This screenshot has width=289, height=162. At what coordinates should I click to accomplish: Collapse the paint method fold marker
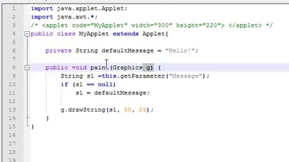coord(27,67)
